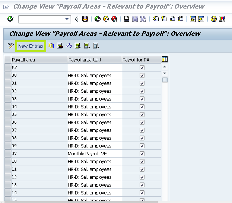Click the Deselect All icon
232x203 pixels.
(x=96, y=46)
